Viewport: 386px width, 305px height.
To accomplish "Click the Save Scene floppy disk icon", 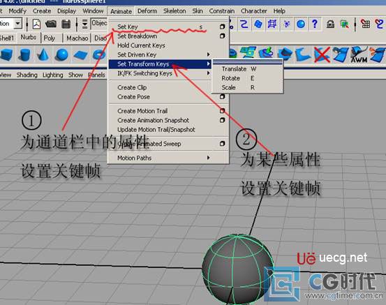I will 66,24.
